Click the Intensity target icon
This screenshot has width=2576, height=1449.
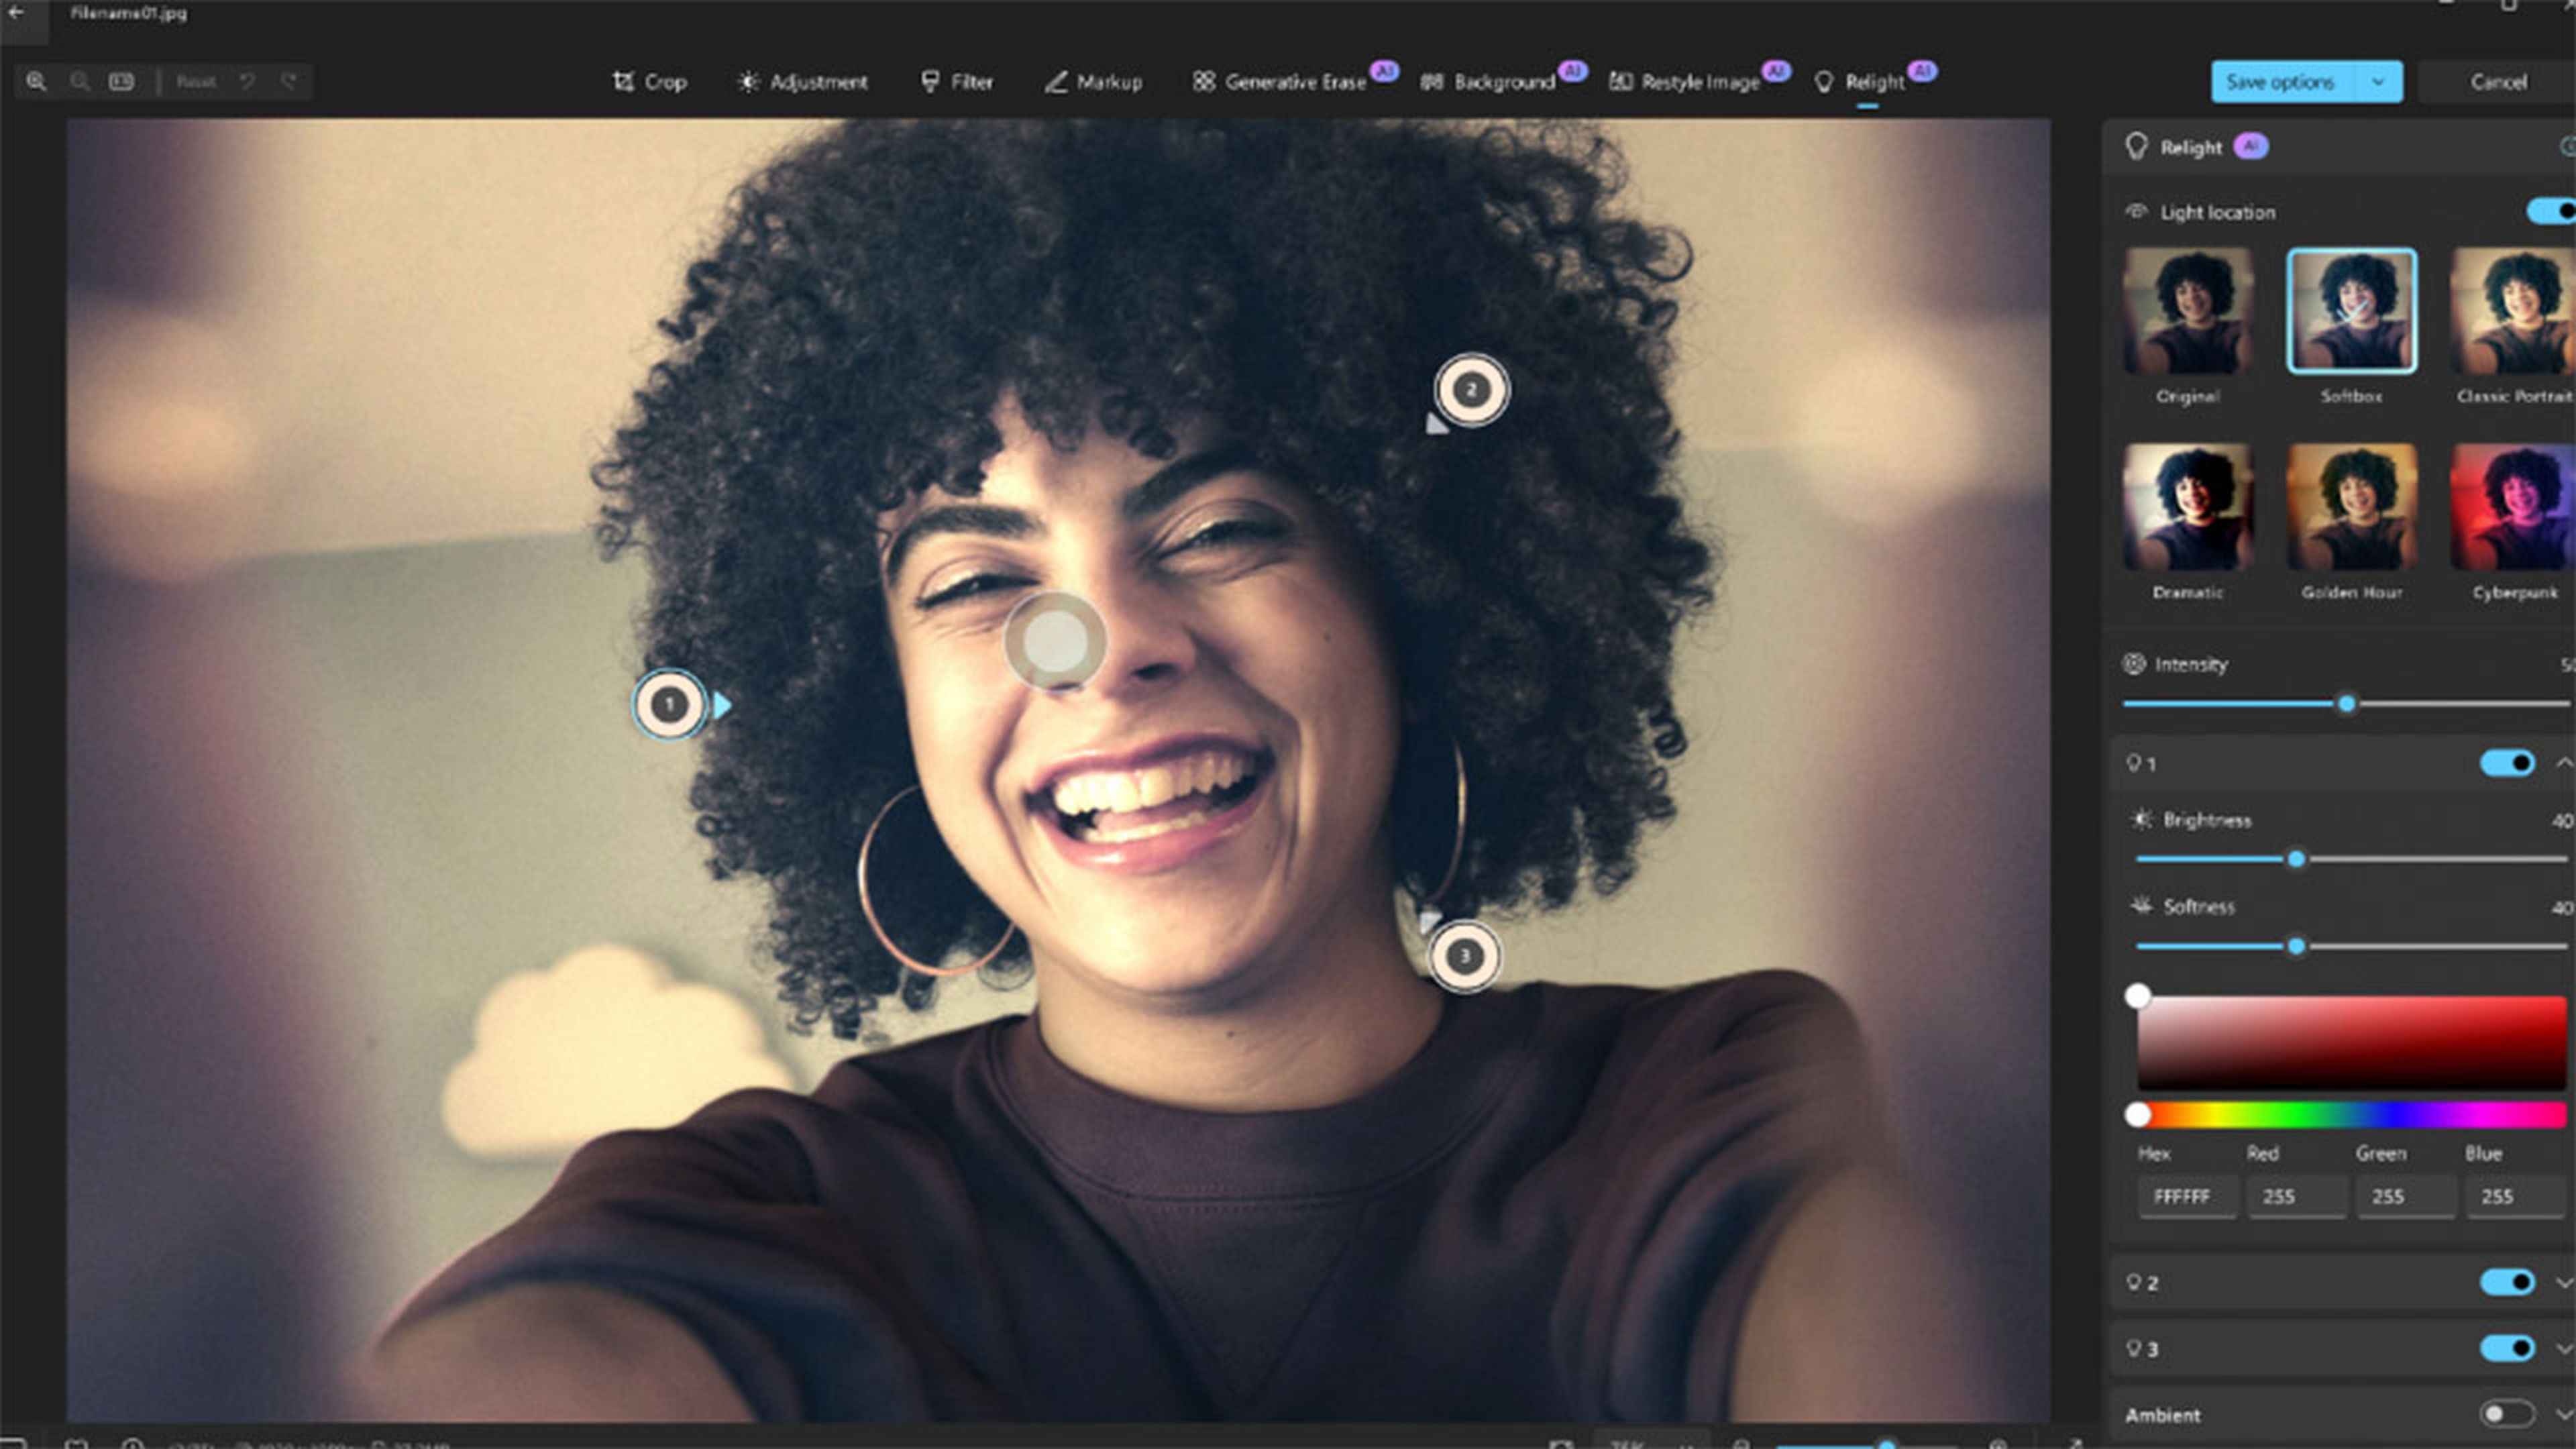click(2135, 664)
